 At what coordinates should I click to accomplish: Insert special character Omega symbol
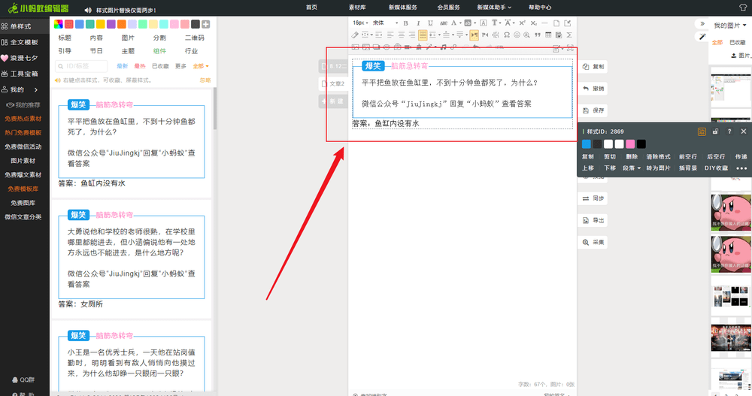506,35
